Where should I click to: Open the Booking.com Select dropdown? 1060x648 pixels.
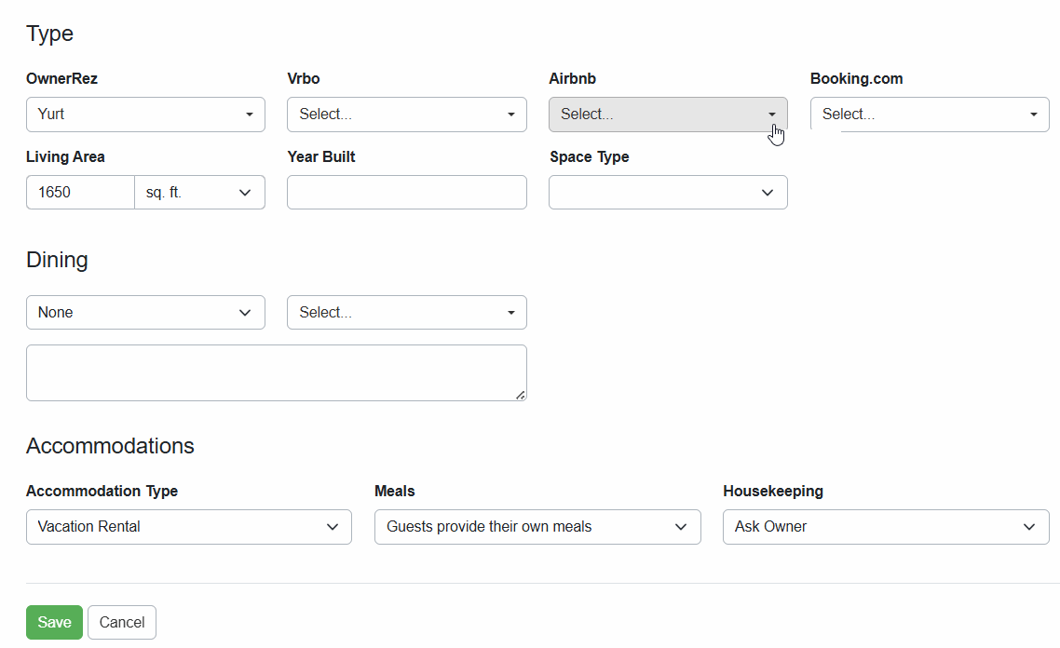[929, 114]
